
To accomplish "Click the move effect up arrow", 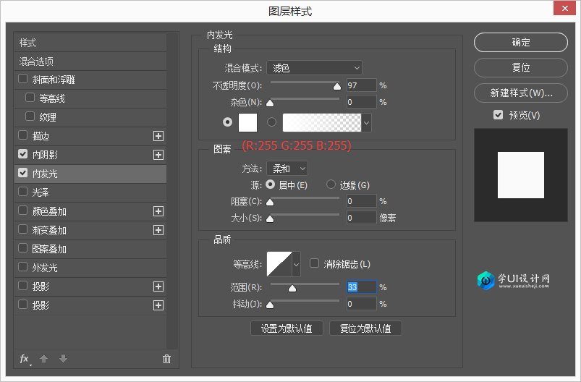I will tap(43, 359).
